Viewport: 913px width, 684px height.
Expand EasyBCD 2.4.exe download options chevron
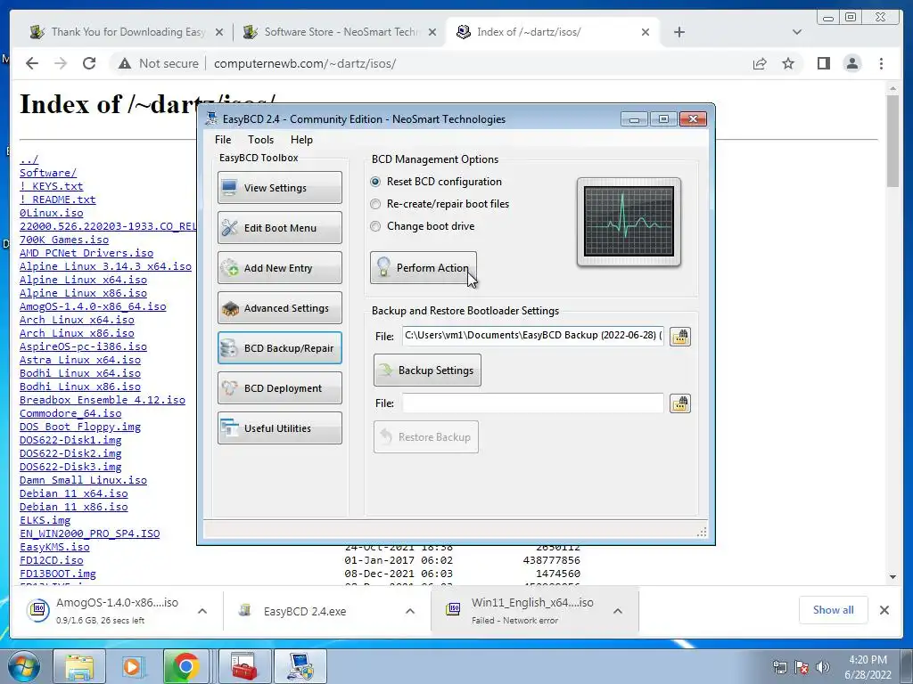[x=410, y=611]
